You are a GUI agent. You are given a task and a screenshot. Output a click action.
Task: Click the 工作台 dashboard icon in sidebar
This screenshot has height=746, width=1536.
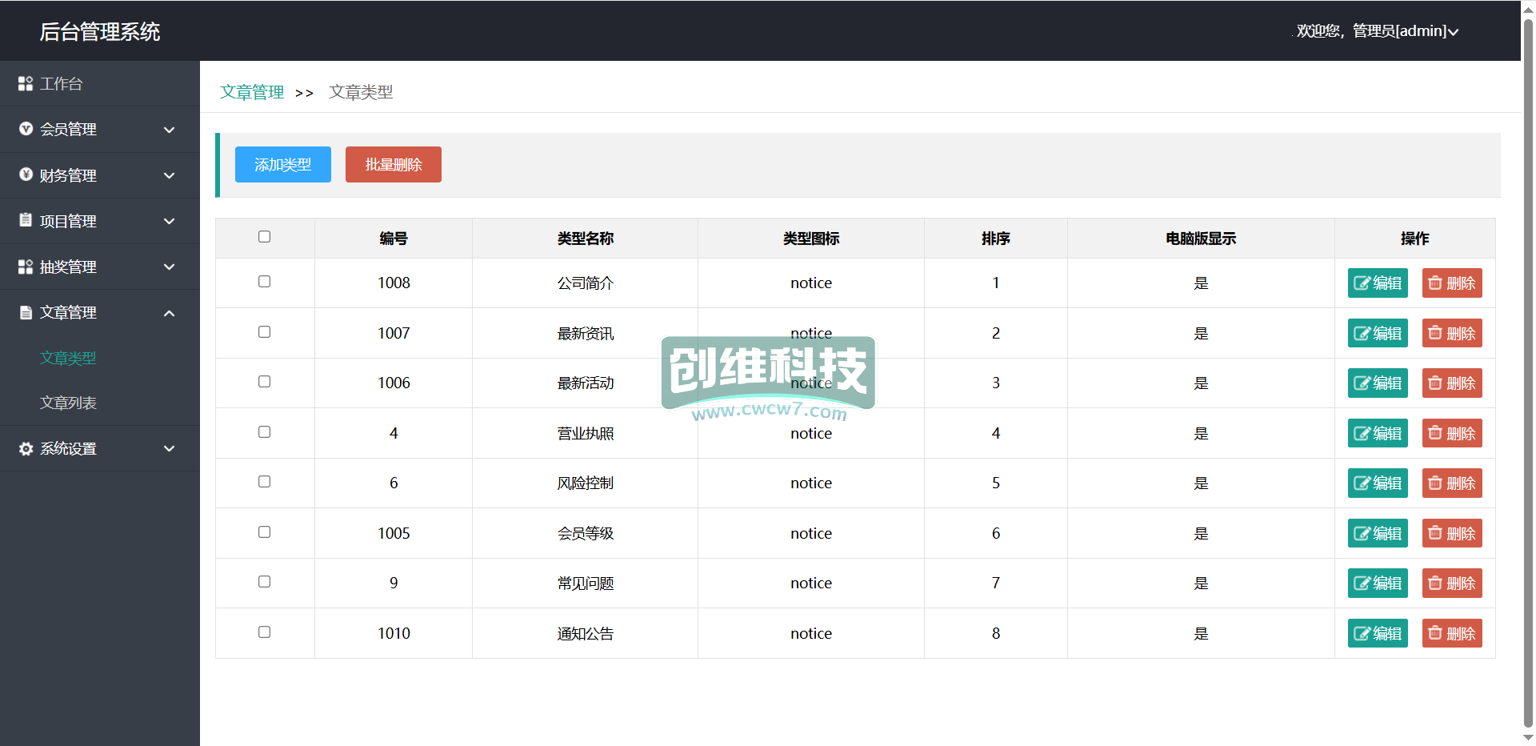click(26, 83)
